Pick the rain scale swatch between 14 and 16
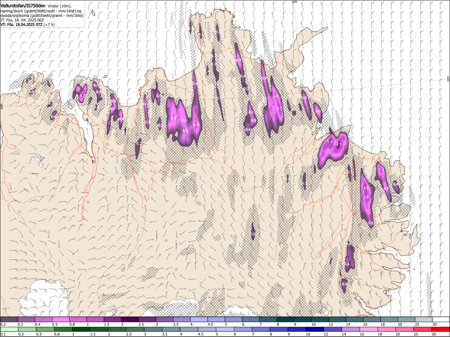Screen dimensions: 450x337 [x=351, y=329]
